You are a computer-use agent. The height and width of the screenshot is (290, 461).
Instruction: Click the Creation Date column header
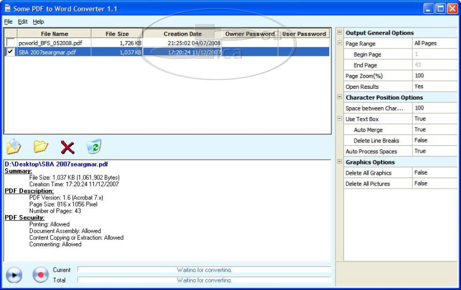tap(182, 34)
